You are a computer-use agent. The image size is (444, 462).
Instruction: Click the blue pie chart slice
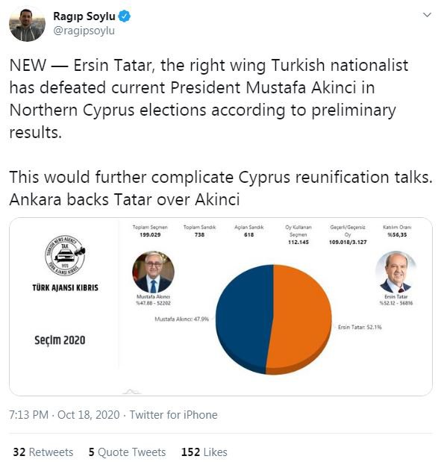point(243,319)
